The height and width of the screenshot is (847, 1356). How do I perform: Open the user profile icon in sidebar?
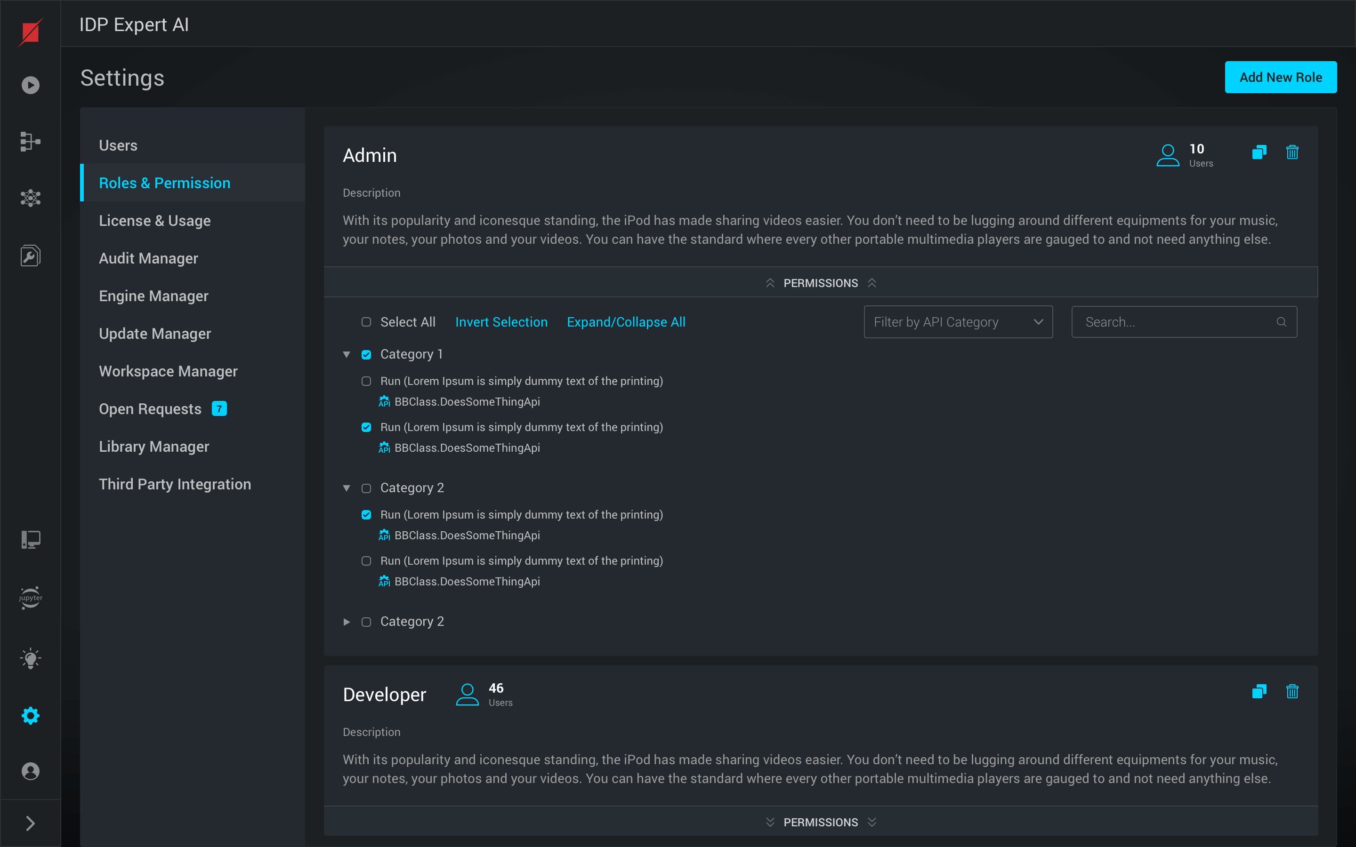[30, 771]
